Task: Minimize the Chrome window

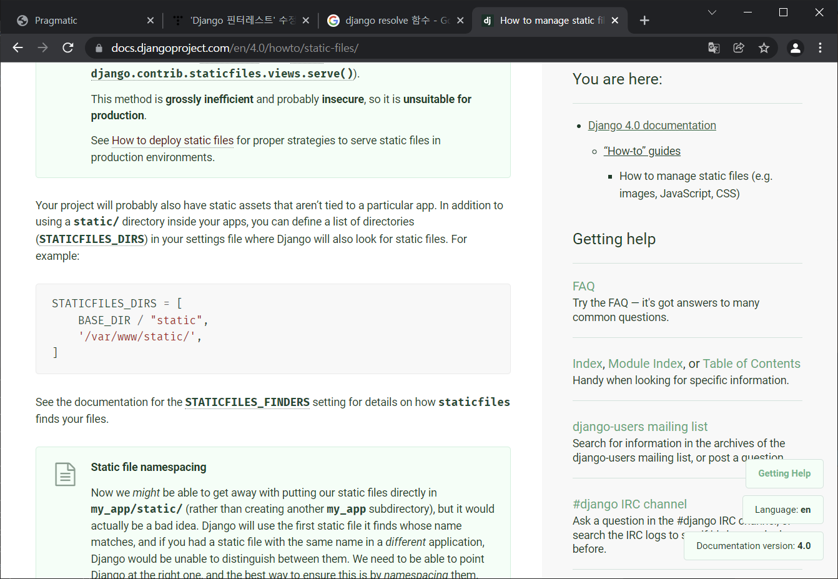Action: (x=747, y=12)
